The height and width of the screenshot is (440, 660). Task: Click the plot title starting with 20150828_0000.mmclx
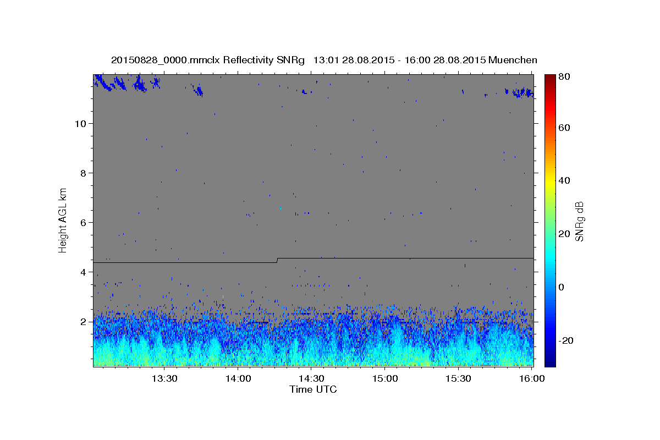click(x=324, y=60)
